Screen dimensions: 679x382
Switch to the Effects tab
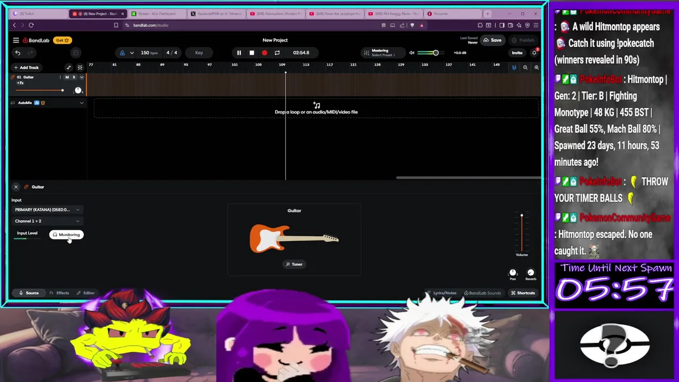(59, 293)
